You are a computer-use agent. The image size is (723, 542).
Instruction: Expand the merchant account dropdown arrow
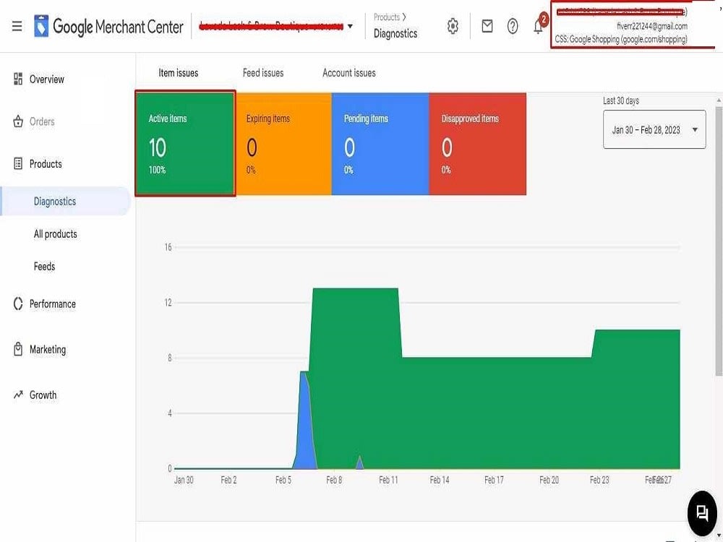coord(350,26)
